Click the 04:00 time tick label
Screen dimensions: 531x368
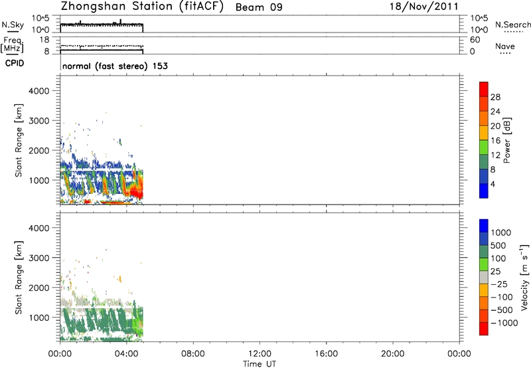point(126,354)
